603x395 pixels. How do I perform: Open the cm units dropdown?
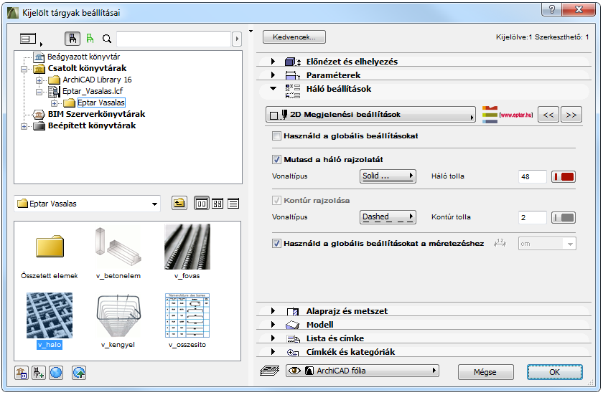pos(547,244)
